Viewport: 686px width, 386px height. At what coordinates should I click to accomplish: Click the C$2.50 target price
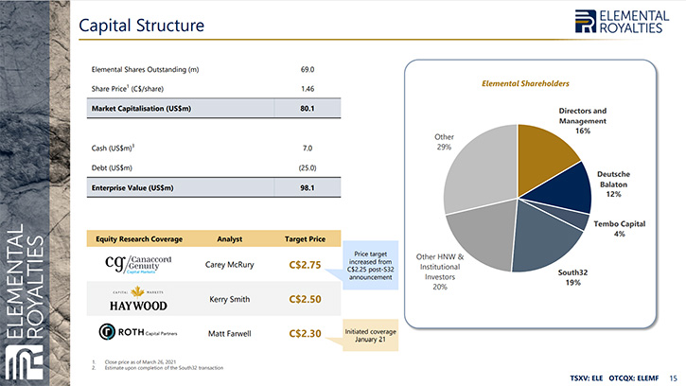pos(305,299)
